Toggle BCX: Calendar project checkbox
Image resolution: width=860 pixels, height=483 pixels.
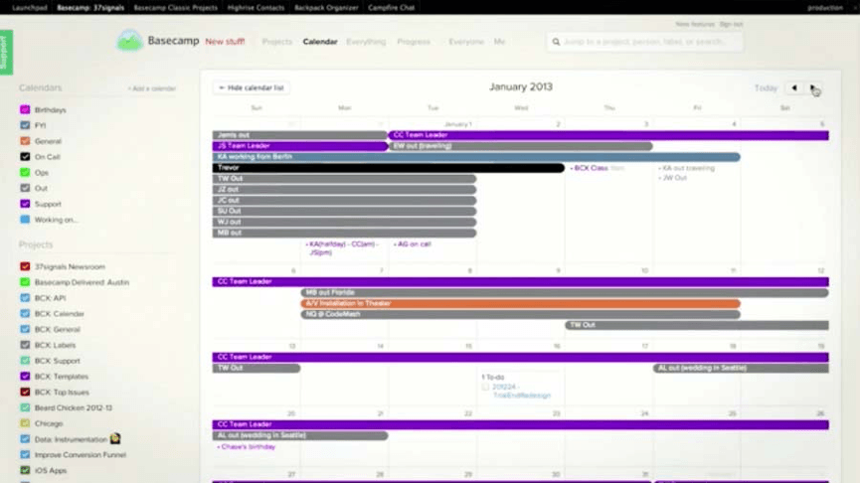click(25, 314)
